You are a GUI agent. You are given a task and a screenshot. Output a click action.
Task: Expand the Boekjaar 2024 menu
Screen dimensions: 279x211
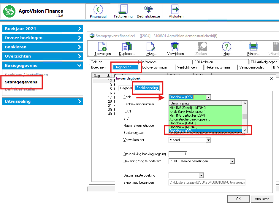[42, 29]
